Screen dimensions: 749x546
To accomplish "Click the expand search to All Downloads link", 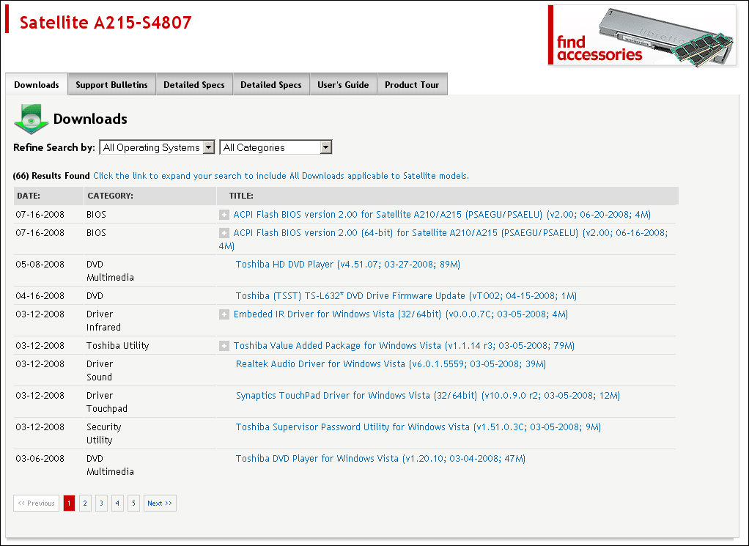I will click(281, 176).
